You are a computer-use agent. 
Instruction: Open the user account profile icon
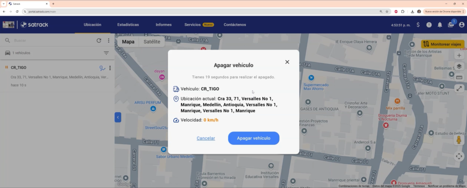pyautogui.click(x=462, y=25)
